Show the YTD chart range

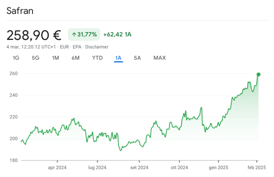(97, 58)
